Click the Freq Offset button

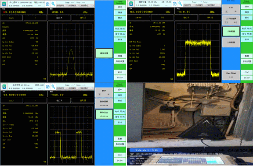click(231, 75)
